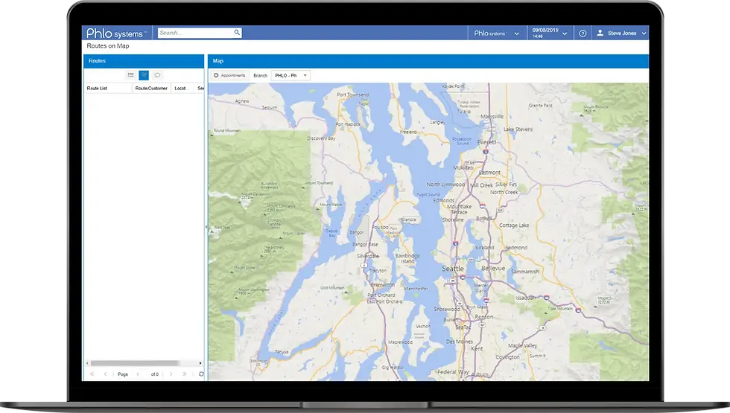Click the Bremerton map label
Screen dimensions: 730x413
coord(383,284)
